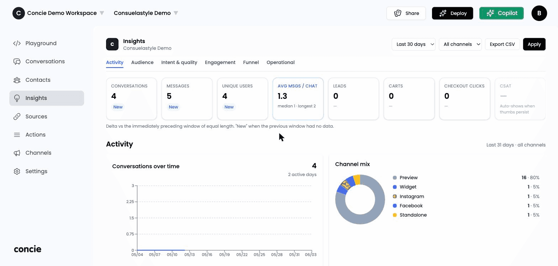This screenshot has width=558, height=266.
Task: Click the "New" badge under Messages
Action: (x=173, y=107)
